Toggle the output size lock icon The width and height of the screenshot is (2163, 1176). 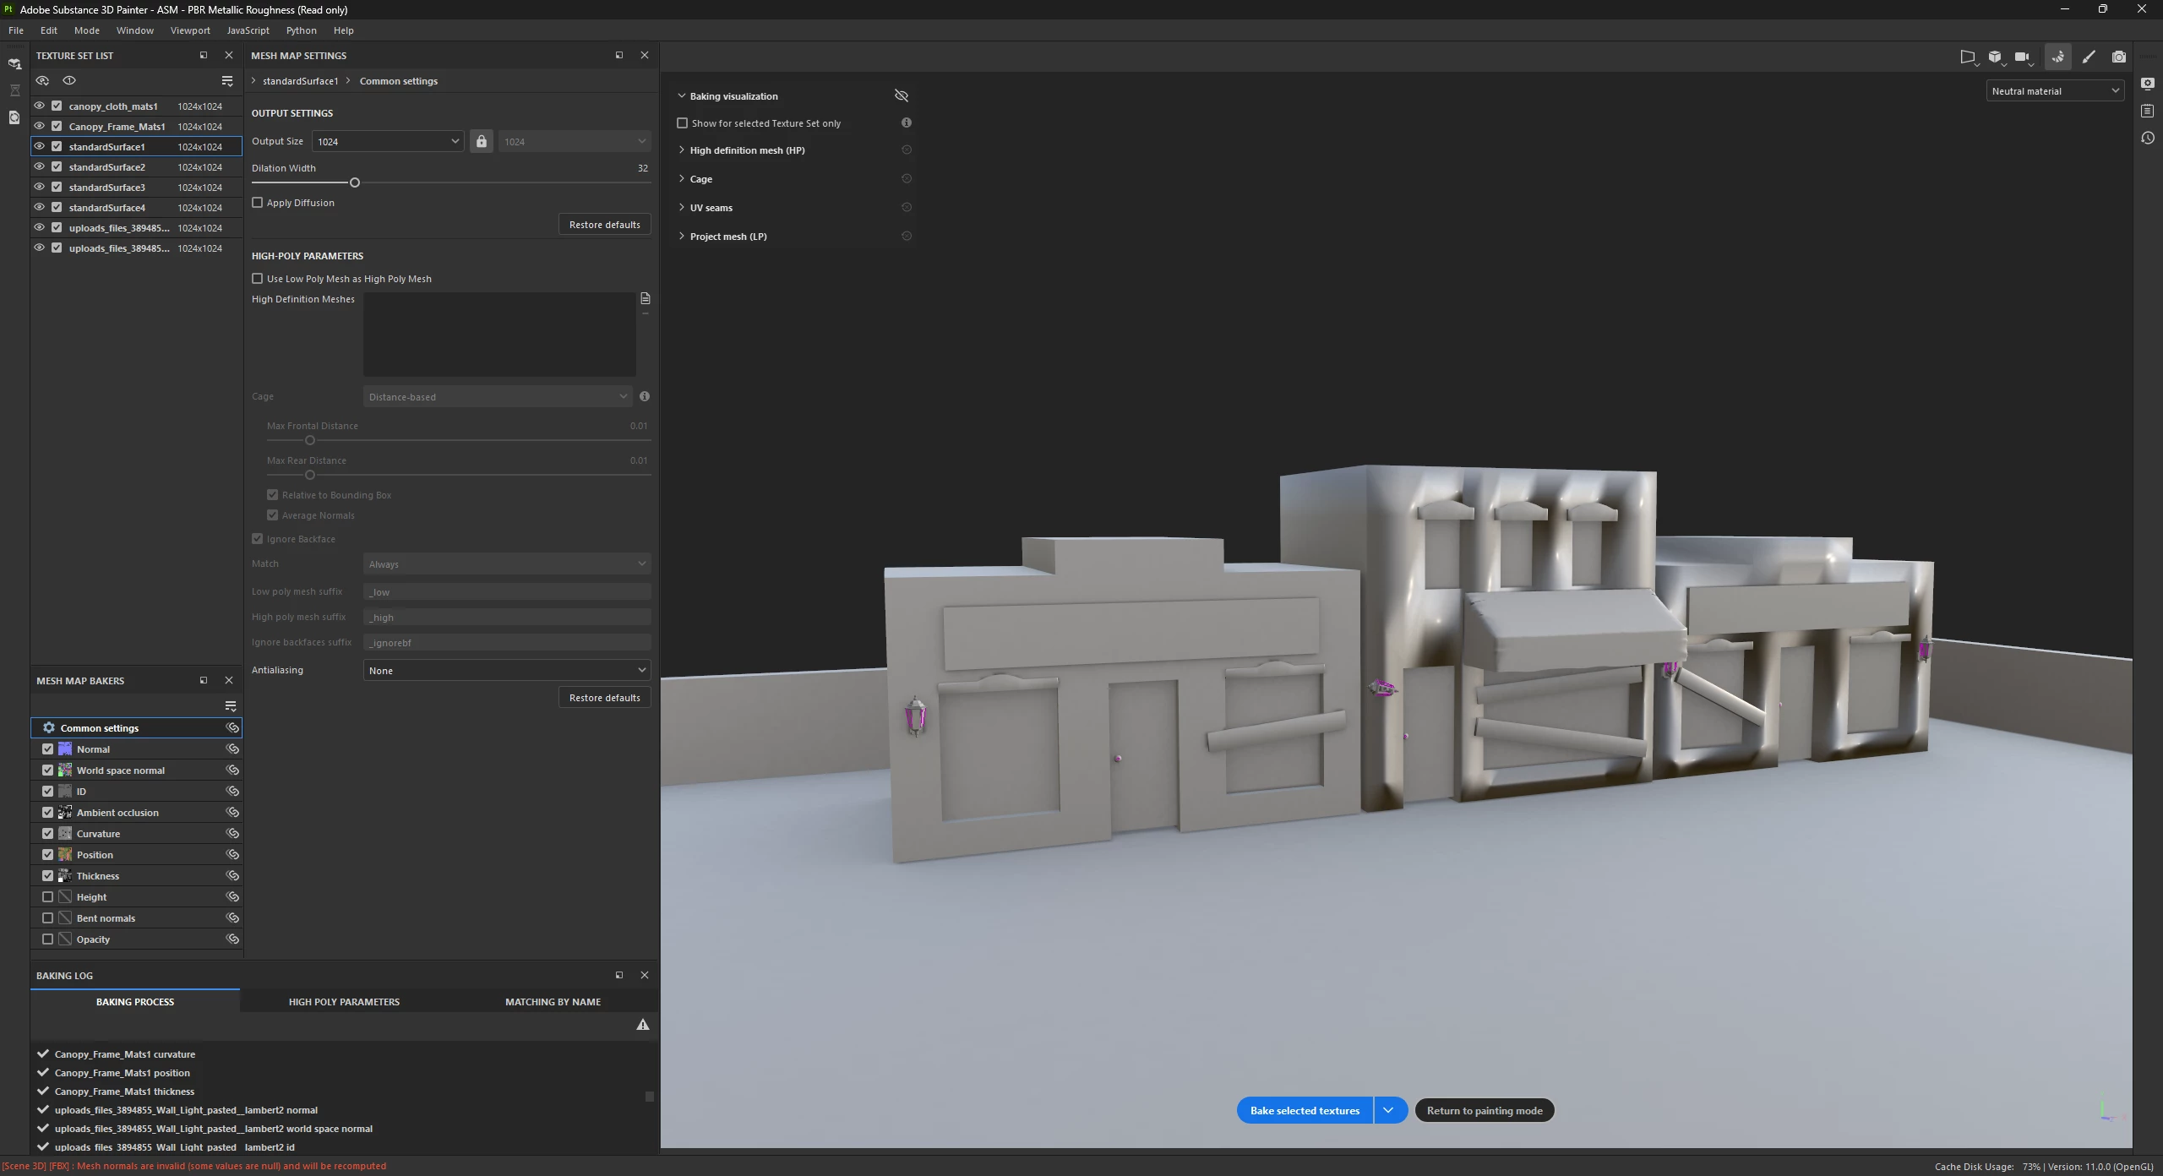coord(481,141)
